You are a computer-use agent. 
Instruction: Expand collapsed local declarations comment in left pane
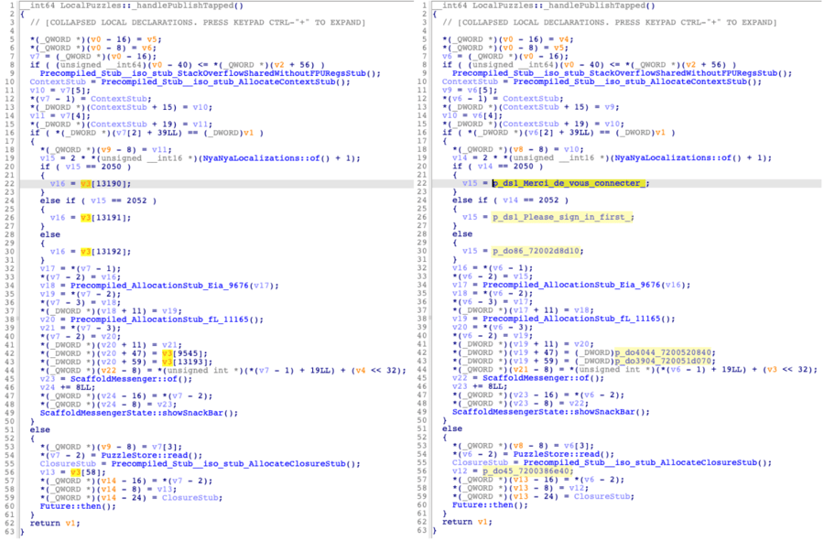[197, 23]
